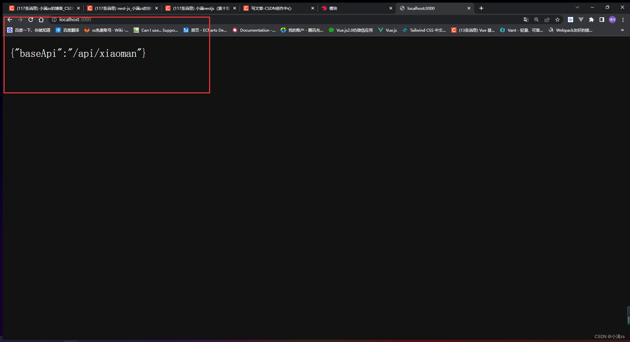The height and width of the screenshot is (342, 630).
Task: Open the ss免费账号 Wiki bookmark
Action: point(106,30)
